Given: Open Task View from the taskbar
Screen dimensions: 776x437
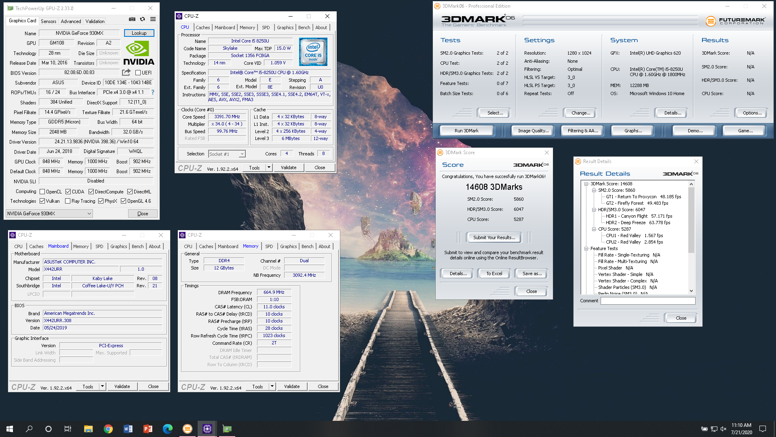Looking at the screenshot, I should (68, 429).
